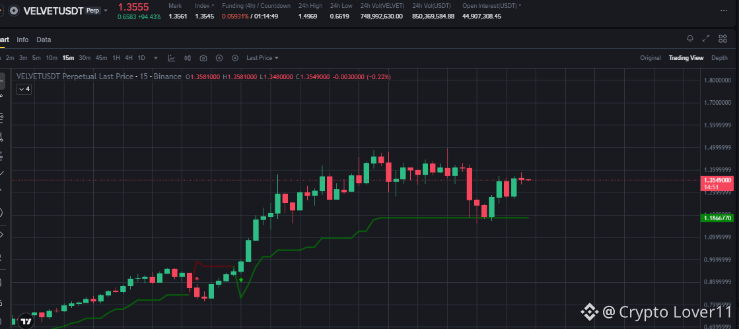Select the 4H interval

point(129,58)
